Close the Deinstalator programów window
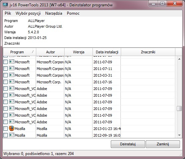 (x=175, y=4)
